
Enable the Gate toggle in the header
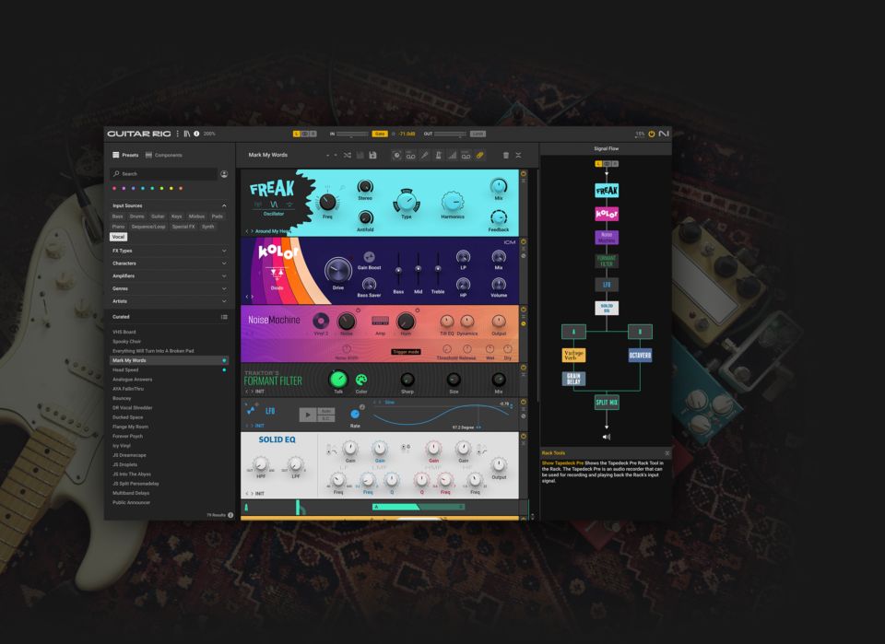(x=381, y=133)
